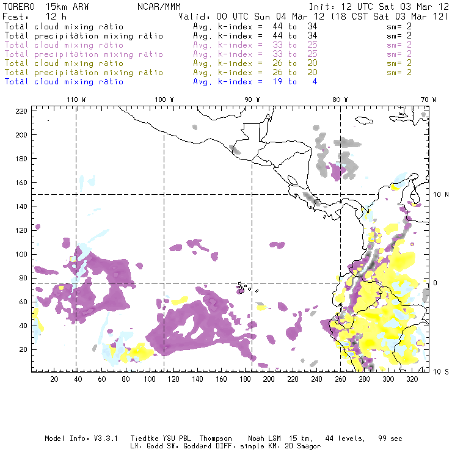Click the x-axis tick label "300"
The image size is (452, 452).
388,379
